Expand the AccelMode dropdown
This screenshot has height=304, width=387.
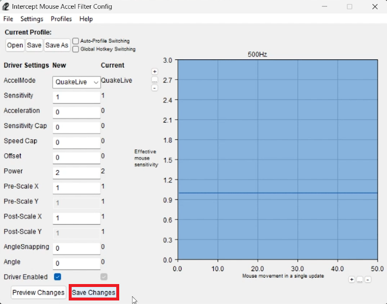tap(76, 82)
